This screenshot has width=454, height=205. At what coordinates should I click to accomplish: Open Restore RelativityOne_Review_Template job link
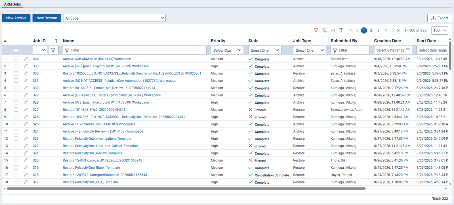click(93, 153)
